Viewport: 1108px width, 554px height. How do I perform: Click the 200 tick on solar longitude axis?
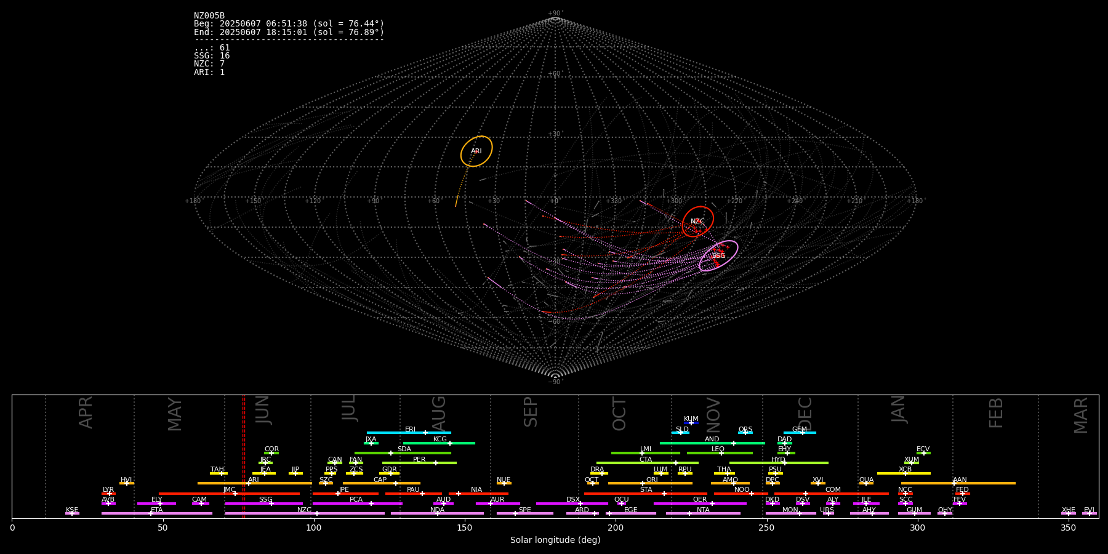coord(616,528)
